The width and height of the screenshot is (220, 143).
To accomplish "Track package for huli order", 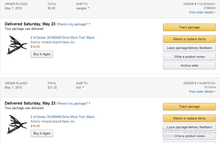I will (189, 107).
